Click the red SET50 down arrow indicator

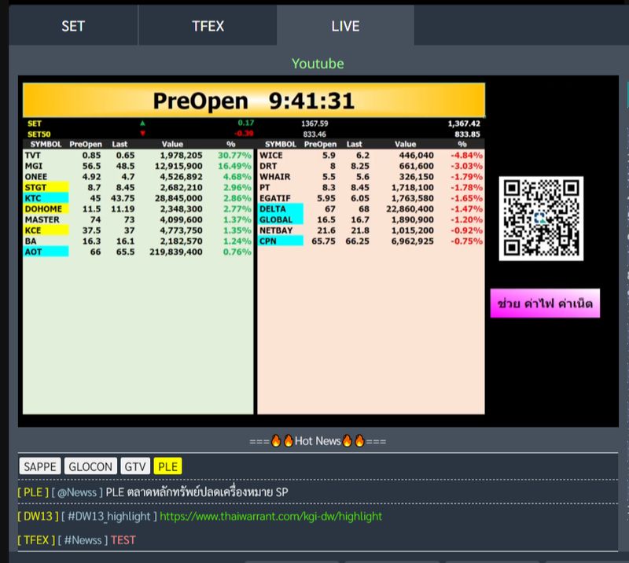(x=142, y=134)
